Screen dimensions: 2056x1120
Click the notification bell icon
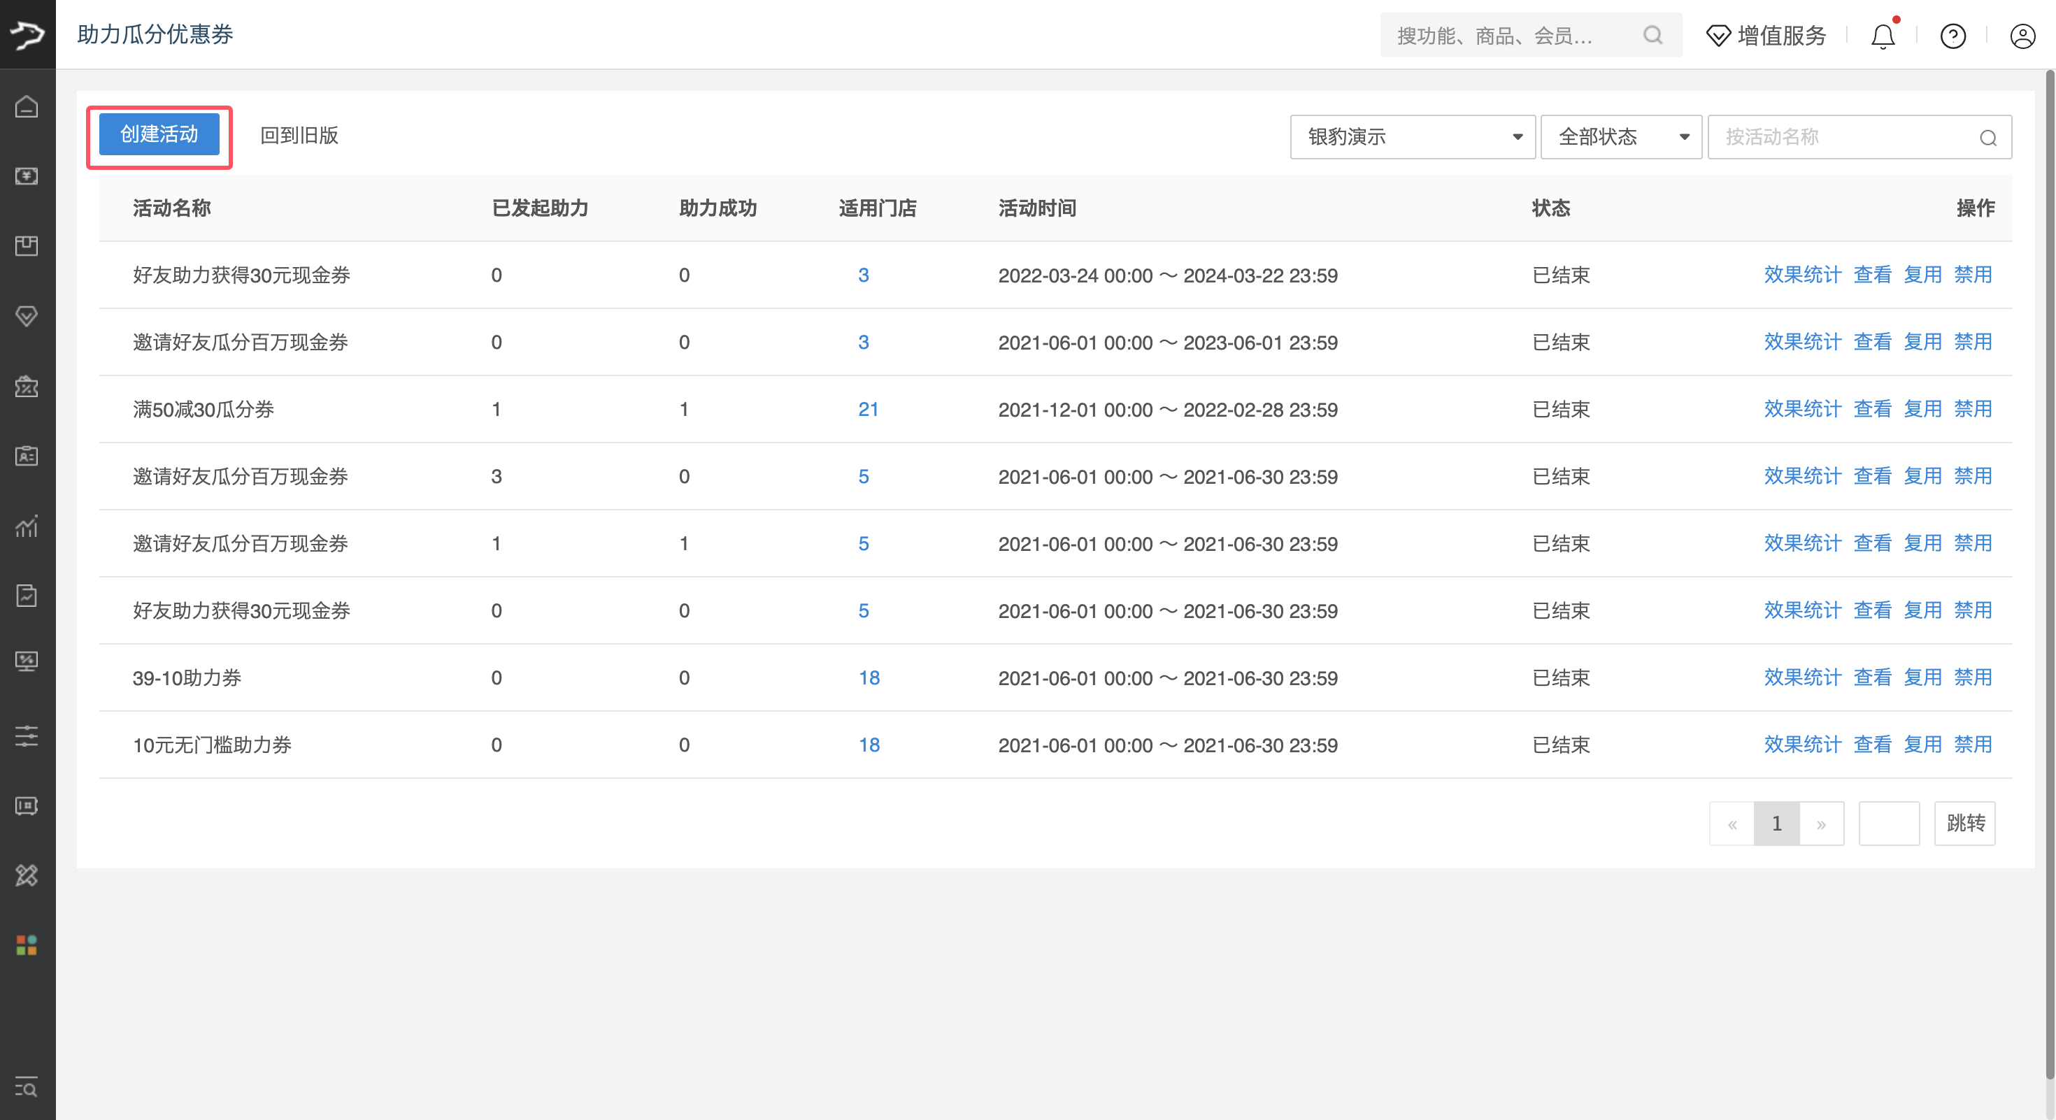1883,36
